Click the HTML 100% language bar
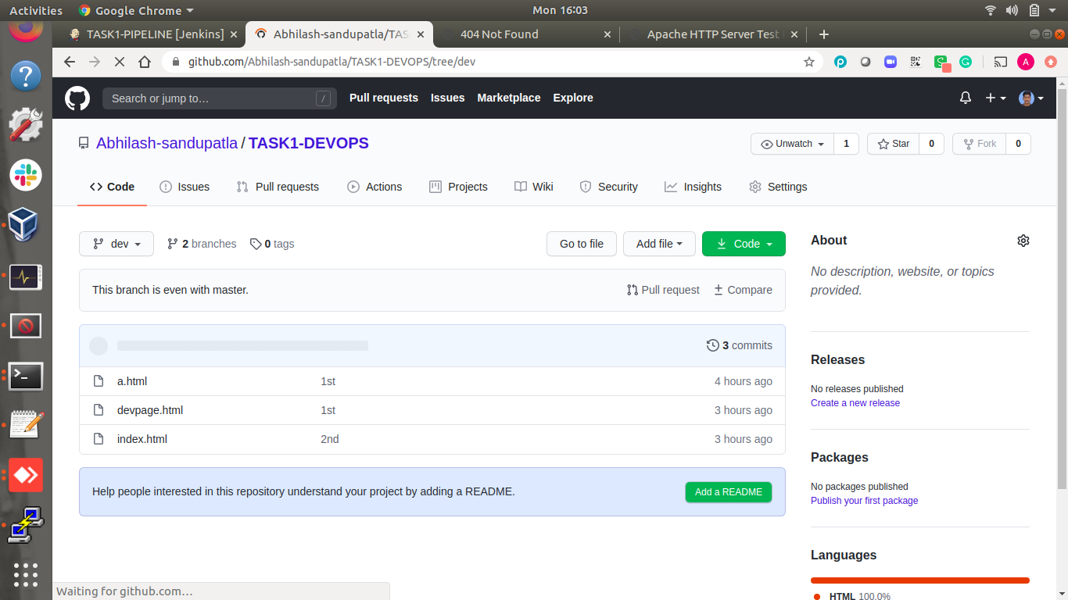 [x=919, y=580]
